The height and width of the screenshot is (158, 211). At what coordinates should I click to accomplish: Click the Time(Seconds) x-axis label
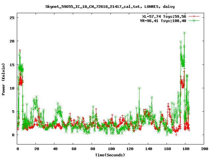[x=110, y=155]
